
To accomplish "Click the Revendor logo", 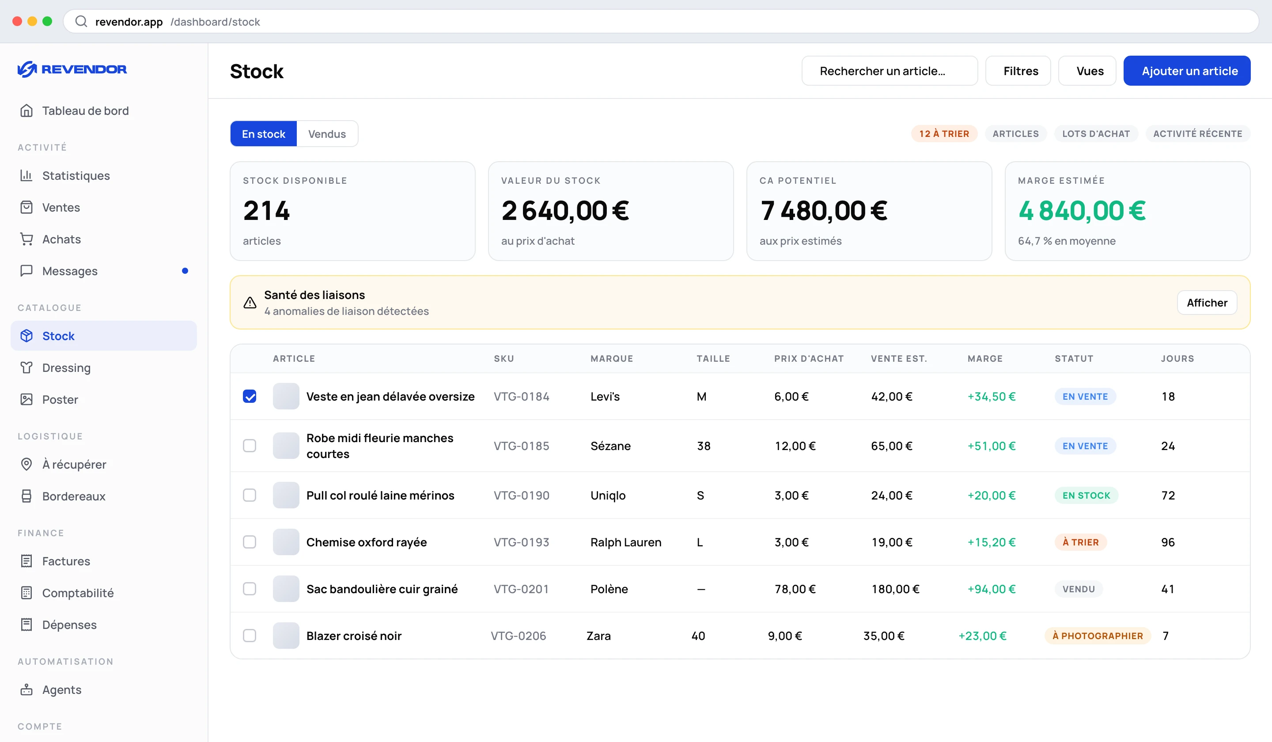I will [x=72, y=69].
